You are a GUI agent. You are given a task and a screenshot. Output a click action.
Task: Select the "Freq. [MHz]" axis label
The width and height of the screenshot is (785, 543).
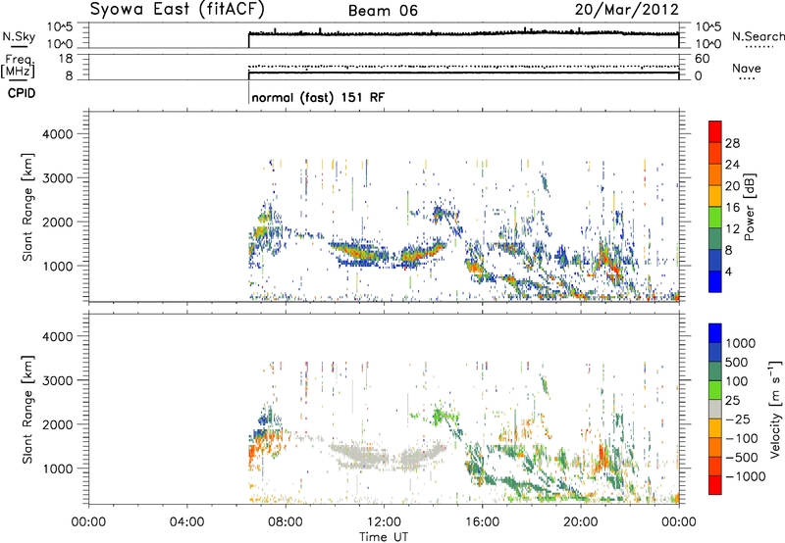18,67
